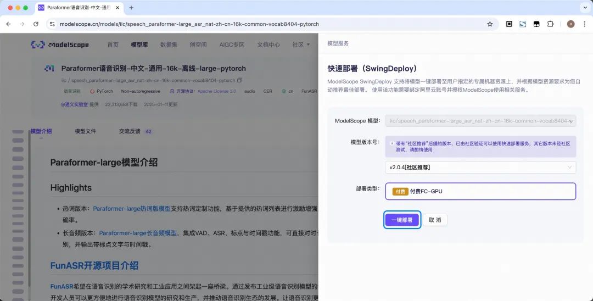The height and width of the screenshot is (301, 593).
Task: Open the browser profile avatar
Action: point(570,24)
